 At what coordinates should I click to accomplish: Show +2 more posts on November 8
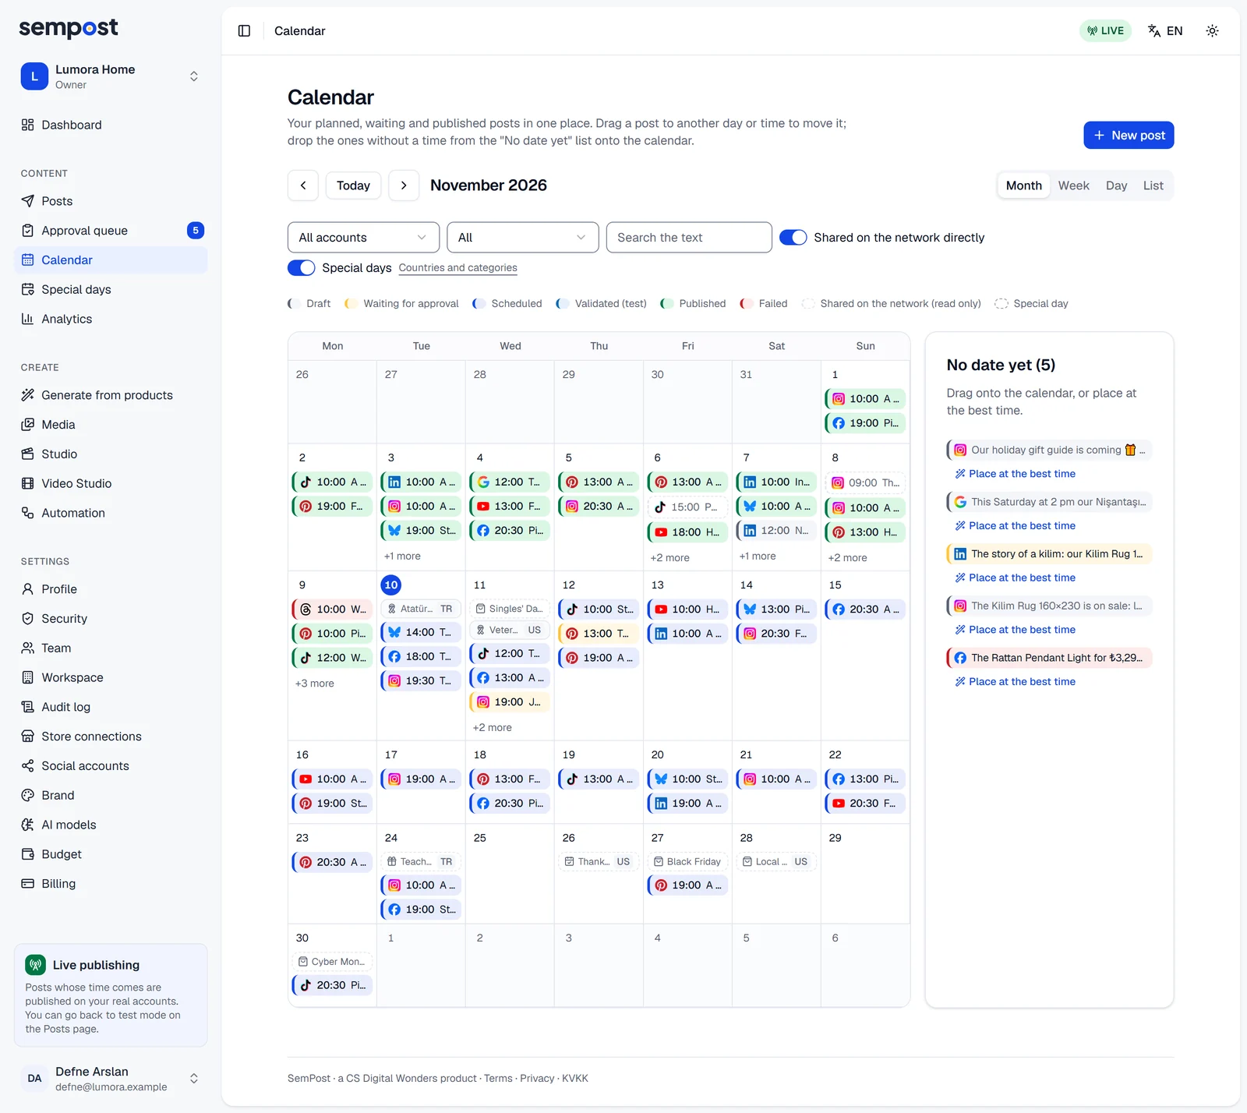point(847,558)
